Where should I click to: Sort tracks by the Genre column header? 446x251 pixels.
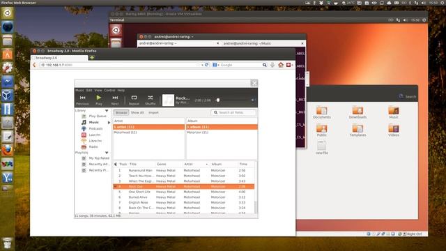tap(169, 165)
